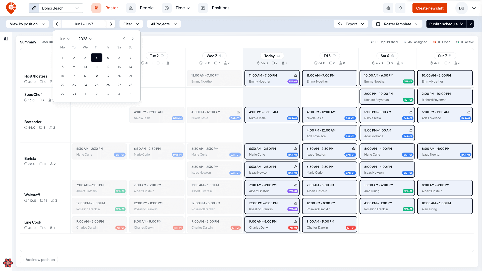Image resolution: width=482 pixels, height=271 pixels.
Task: Go to next week arrow
Action: (x=111, y=24)
